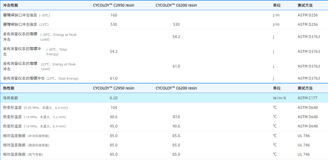Click C2950 value 85.0 in 强度机械性能 row
Viewport: 328px width, 160px height.
(x=114, y=145)
